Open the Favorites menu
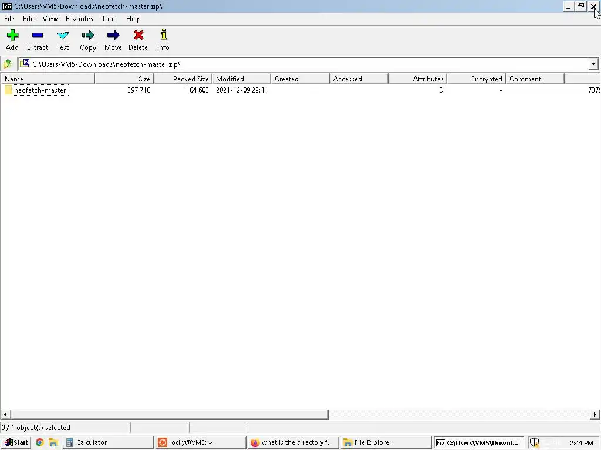Screen dimensions: 601x450 click(x=79, y=19)
